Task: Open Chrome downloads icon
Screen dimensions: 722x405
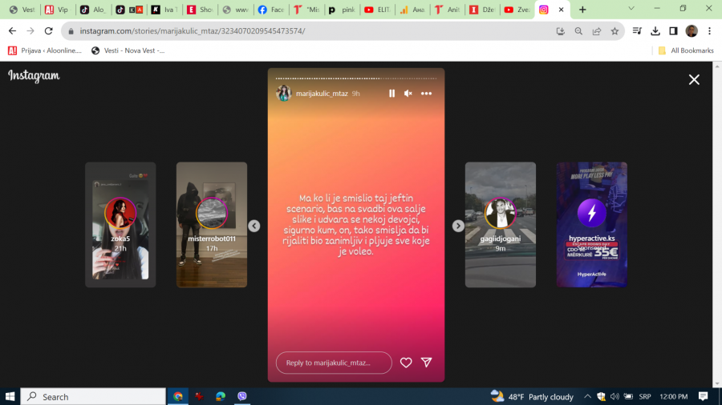Action: pyautogui.click(x=655, y=31)
